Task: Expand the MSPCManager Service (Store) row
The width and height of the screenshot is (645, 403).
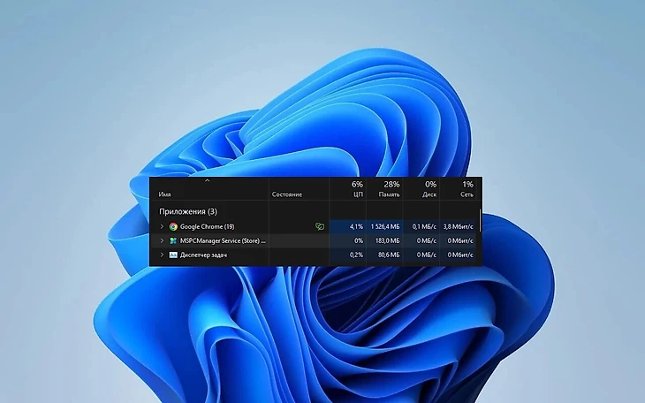Action: tap(162, 240)
